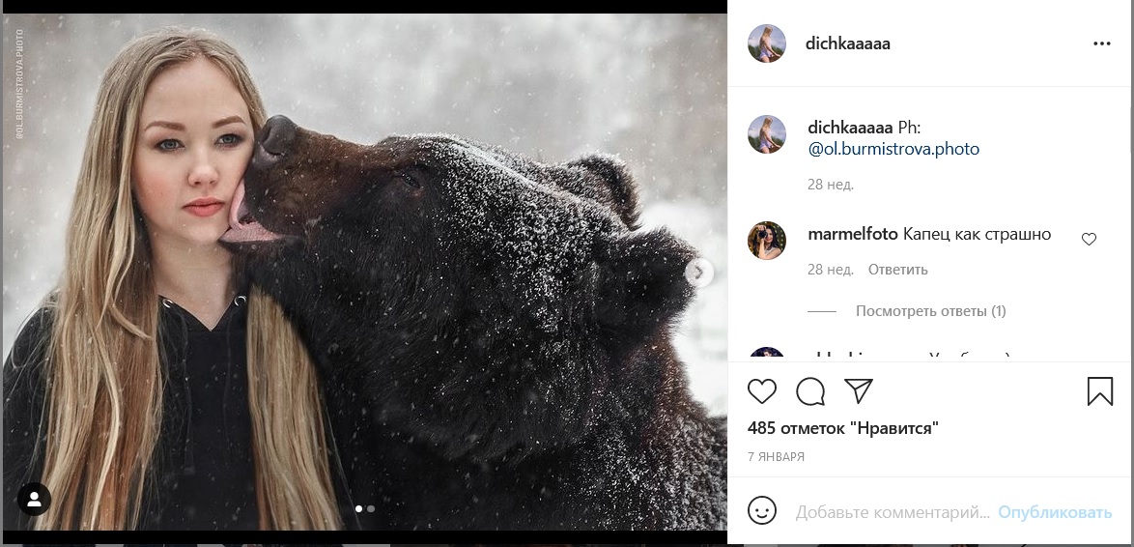Viewport: 1134px width, 547px height.
Task: Open marmelfoto's profile picture
Action: [767, 240]
